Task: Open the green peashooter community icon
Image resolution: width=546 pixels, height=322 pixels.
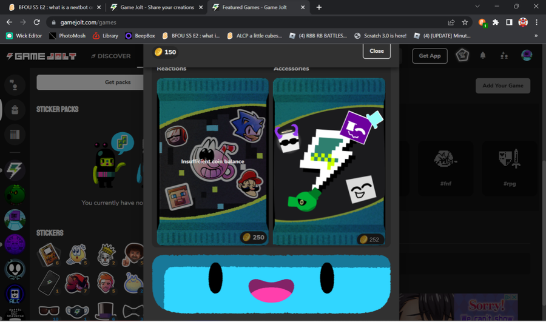Action: pos(15,195)
